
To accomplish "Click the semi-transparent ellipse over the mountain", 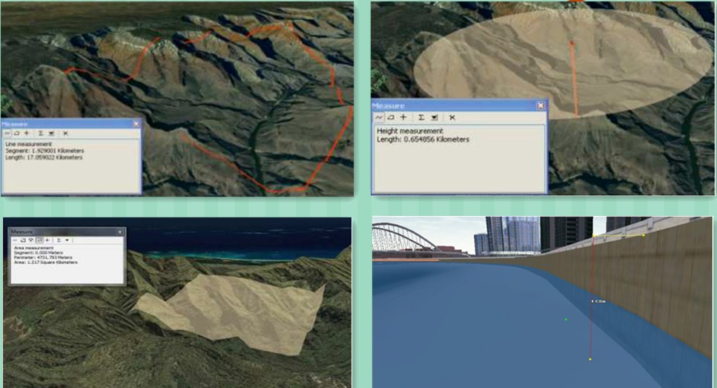I will (564, 67).
